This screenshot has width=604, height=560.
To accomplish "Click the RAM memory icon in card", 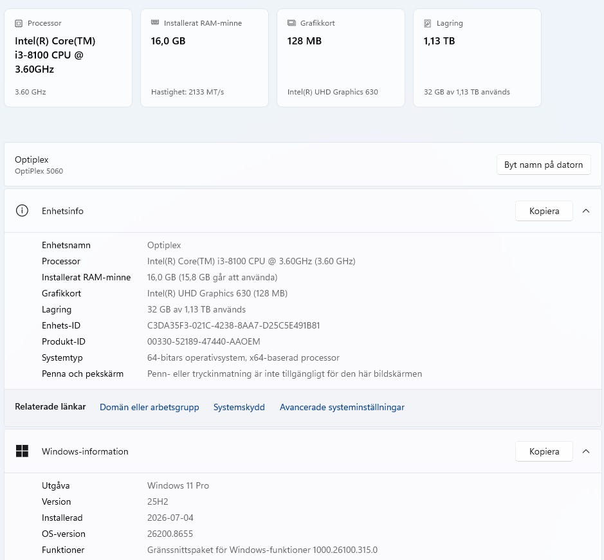I will [x=155, y=23].
